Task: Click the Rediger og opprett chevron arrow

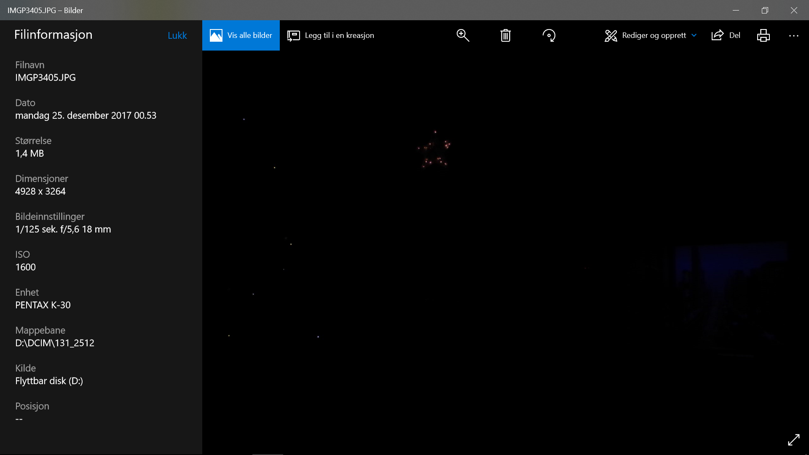Action: (x=694, y=35)
